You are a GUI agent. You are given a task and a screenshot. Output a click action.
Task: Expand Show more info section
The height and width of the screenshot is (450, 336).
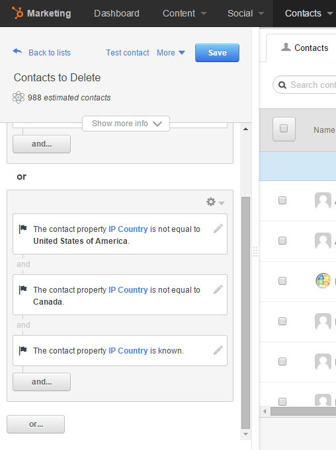click(x=126, y=124)
